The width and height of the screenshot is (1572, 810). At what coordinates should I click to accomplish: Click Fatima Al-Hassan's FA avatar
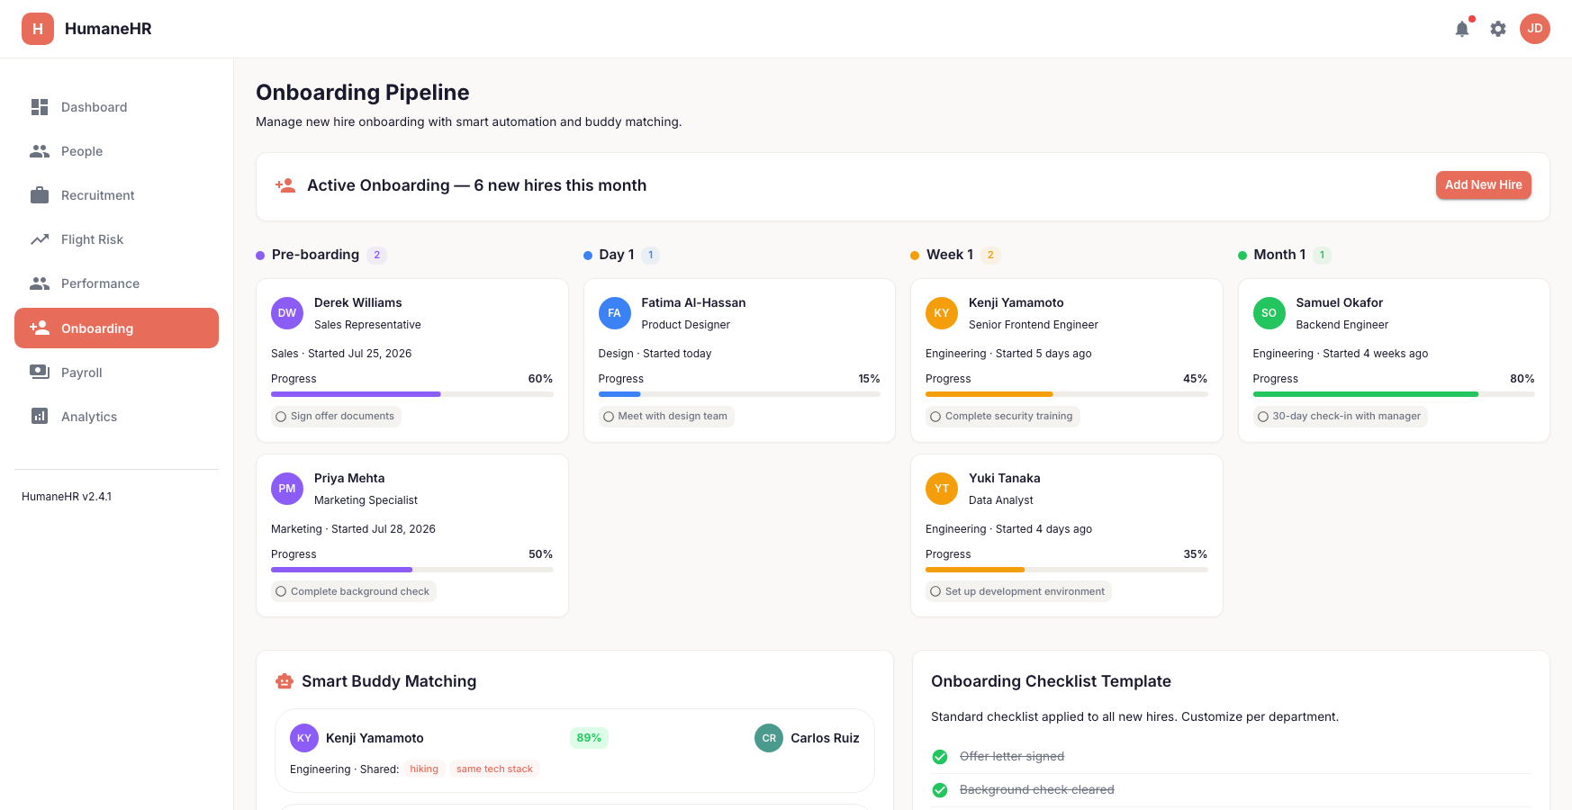pyautogui.click(x=614, y=313)
